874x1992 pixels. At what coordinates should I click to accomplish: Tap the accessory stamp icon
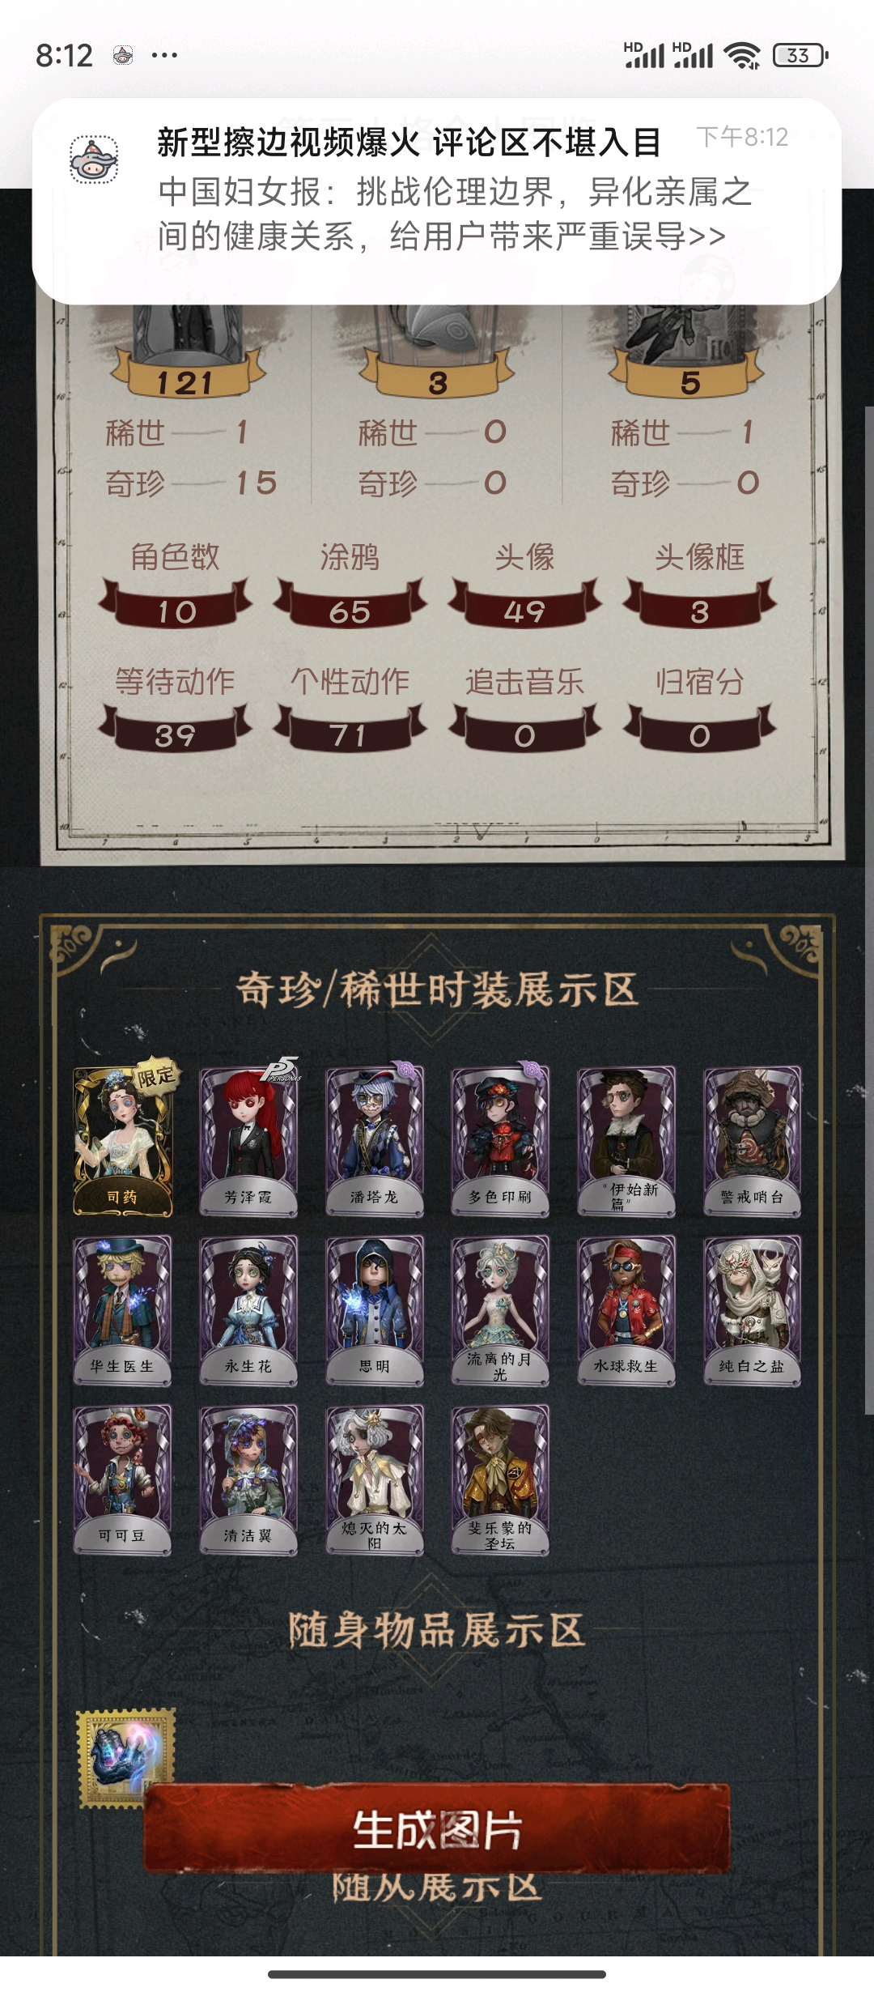tap(126, 1757)
